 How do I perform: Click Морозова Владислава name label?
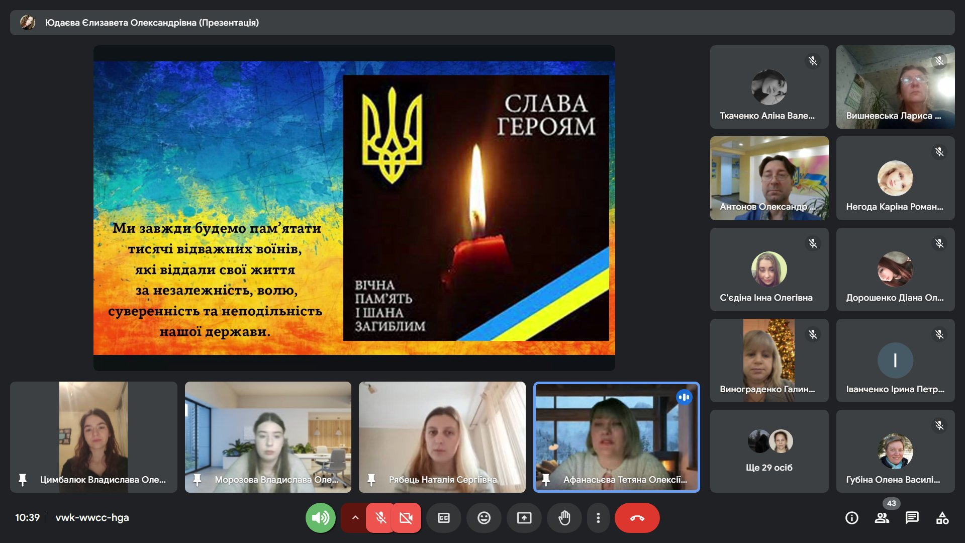click(x=276, y=480)
